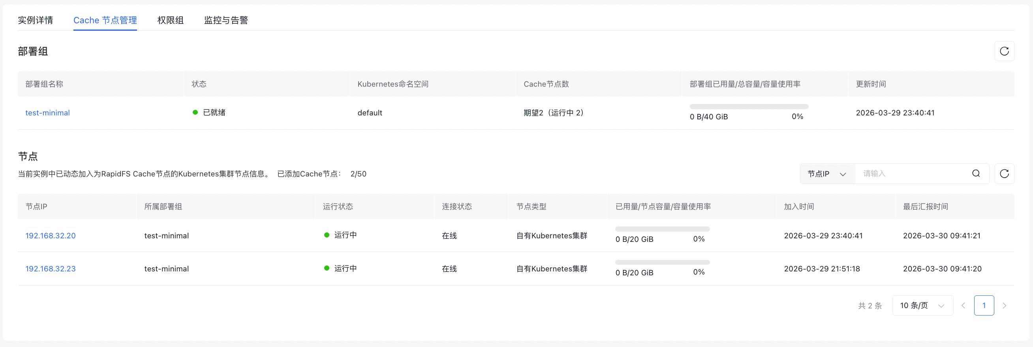Viewport: 1033px width, 347px height.
Task: Click 运行中 status for 192.168.32.20
Action: tap(340, 235)
